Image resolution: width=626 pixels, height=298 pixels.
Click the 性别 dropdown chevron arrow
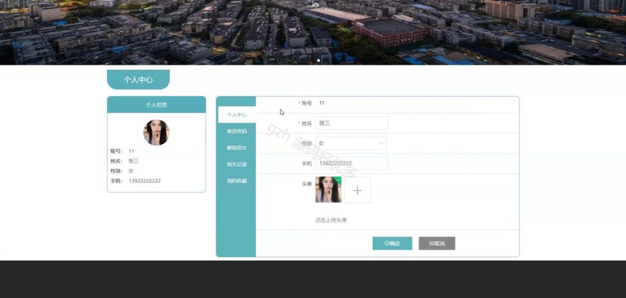pyautogui.click(x=381, y=144)
